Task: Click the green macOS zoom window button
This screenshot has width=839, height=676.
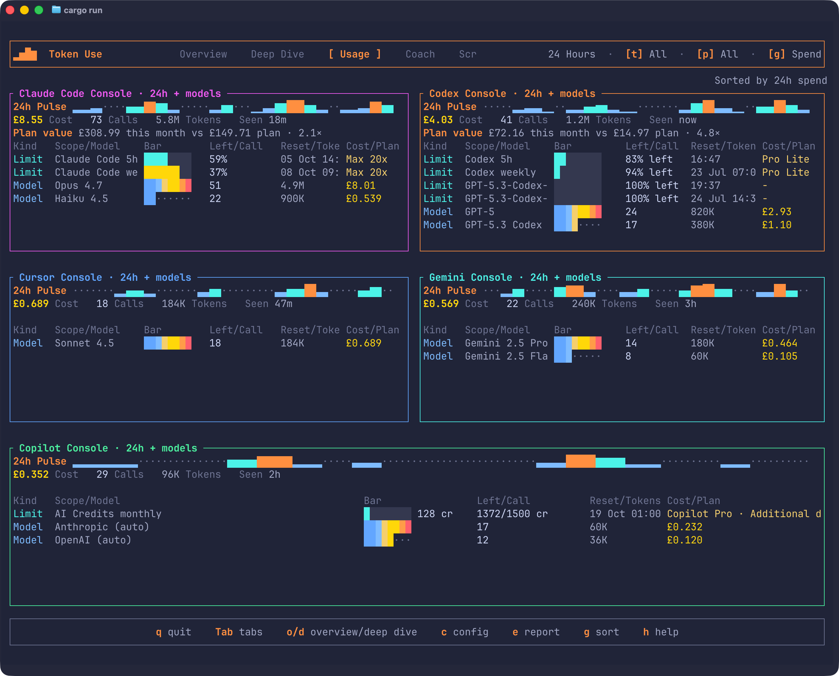Action: (39, 10)
